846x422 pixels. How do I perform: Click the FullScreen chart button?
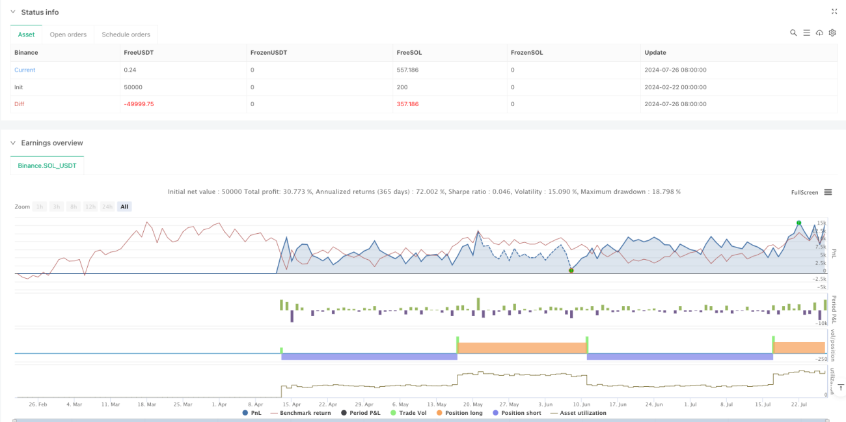coord(804,193)
